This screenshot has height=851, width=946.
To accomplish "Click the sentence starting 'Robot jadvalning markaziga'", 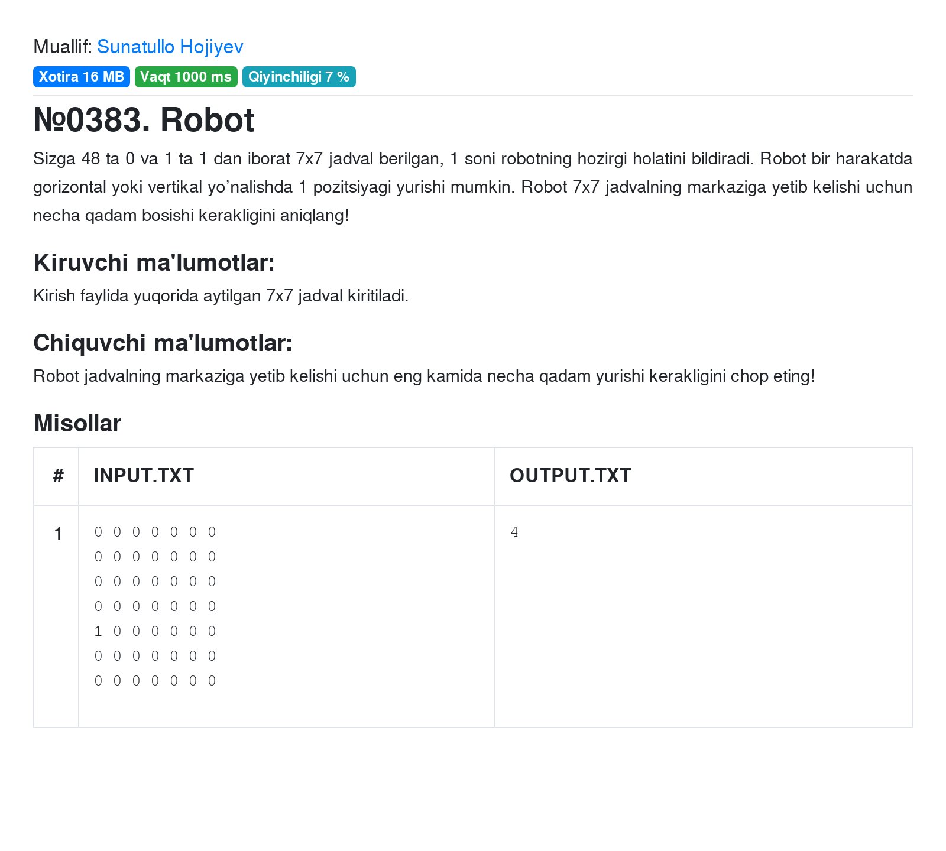I will pos(423,376).
